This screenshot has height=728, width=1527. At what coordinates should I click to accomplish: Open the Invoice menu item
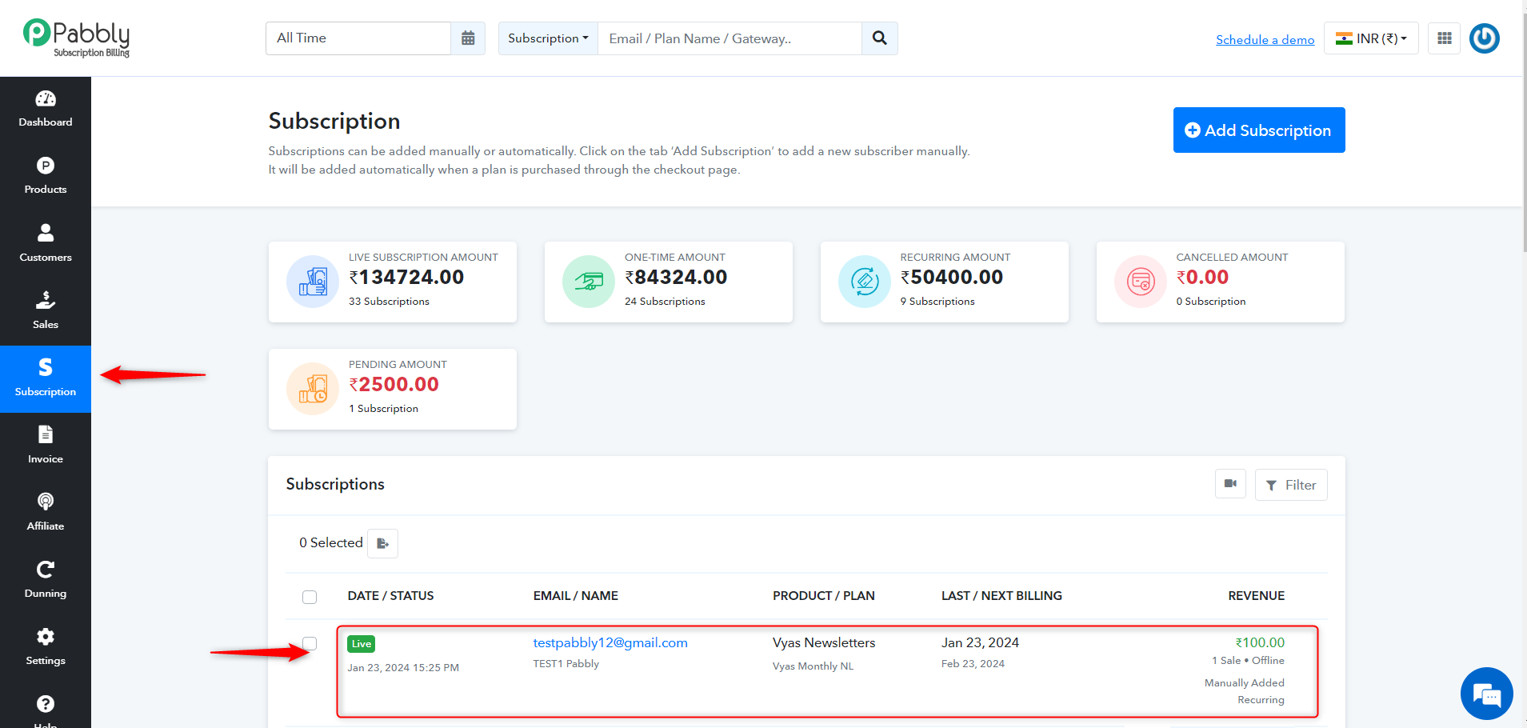pos(46,446)
